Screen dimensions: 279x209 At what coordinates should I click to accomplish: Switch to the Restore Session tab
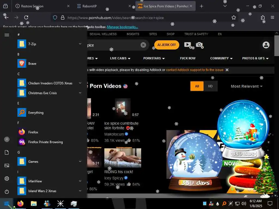[42, 6]
